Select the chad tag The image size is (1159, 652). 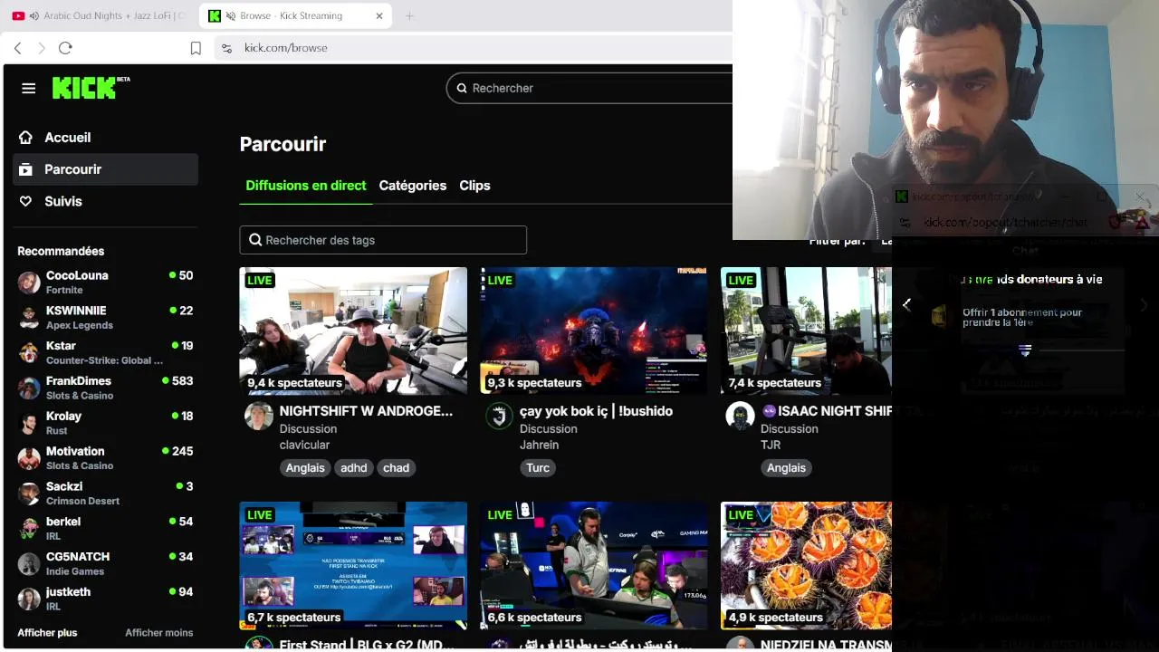tap(396, 468)
